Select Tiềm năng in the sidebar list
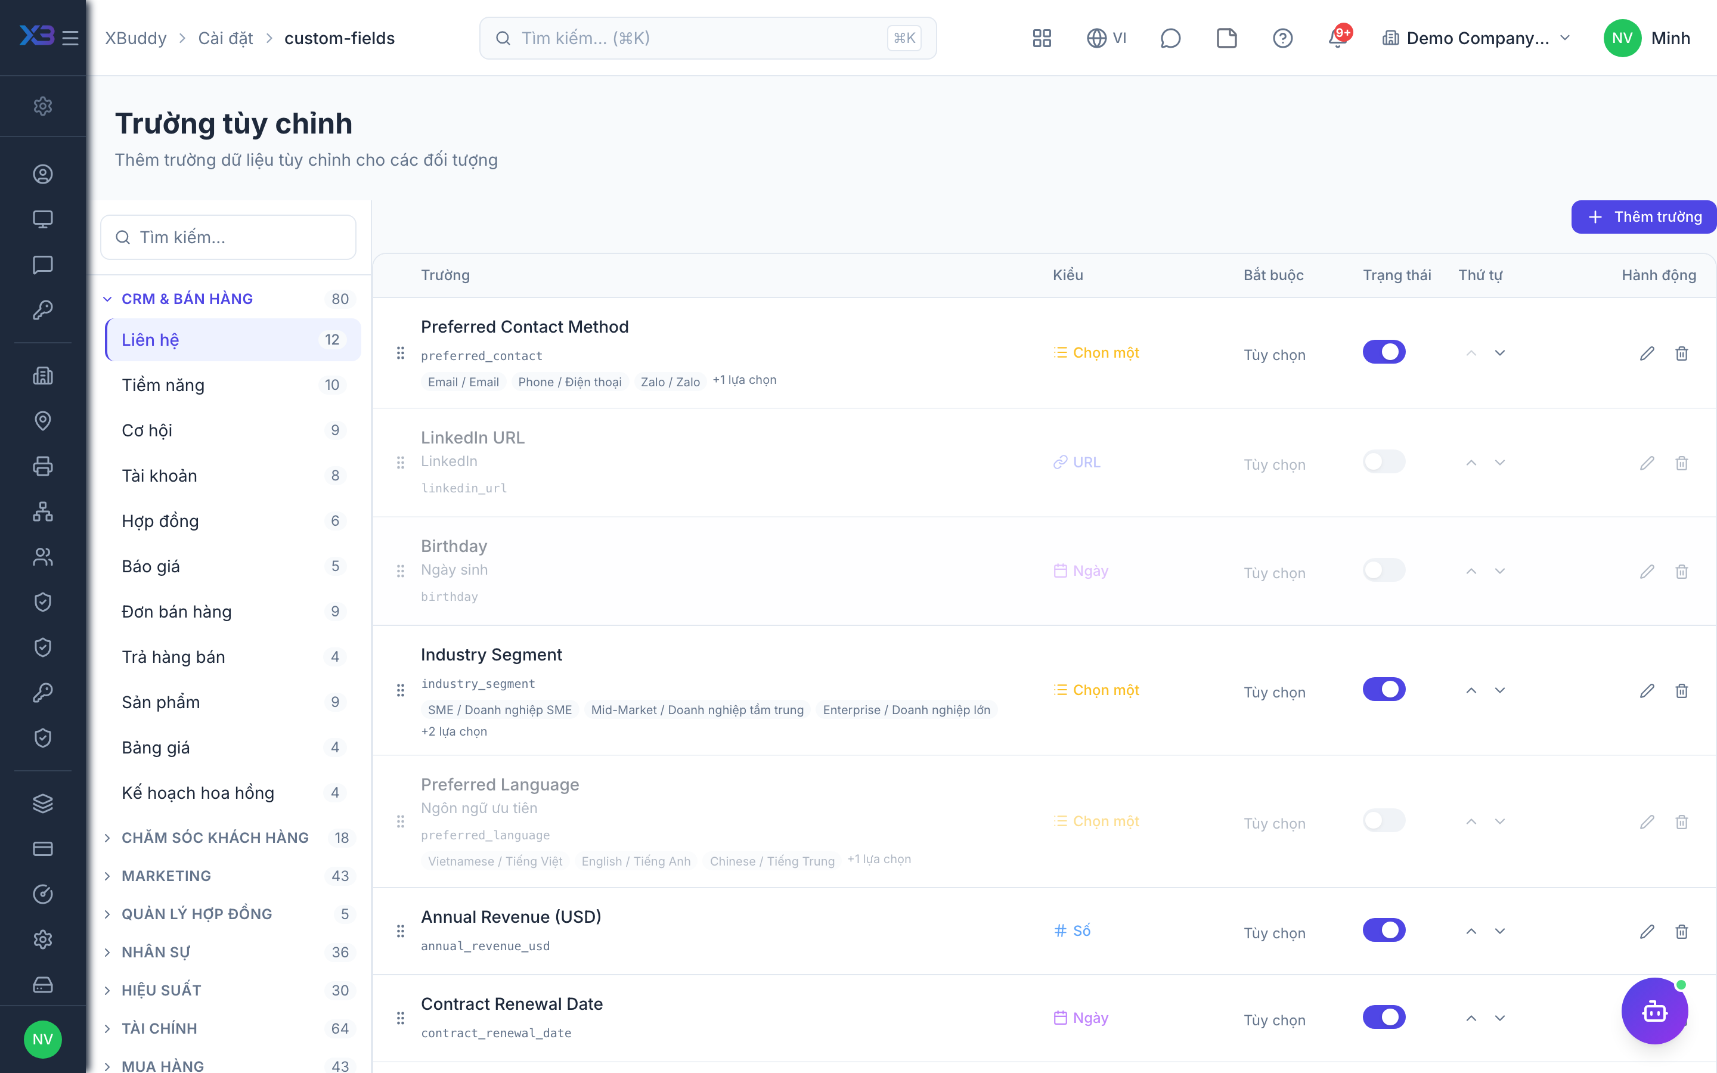The image size is (1717, 1073). pyautogui.click(x=233, y=384)
